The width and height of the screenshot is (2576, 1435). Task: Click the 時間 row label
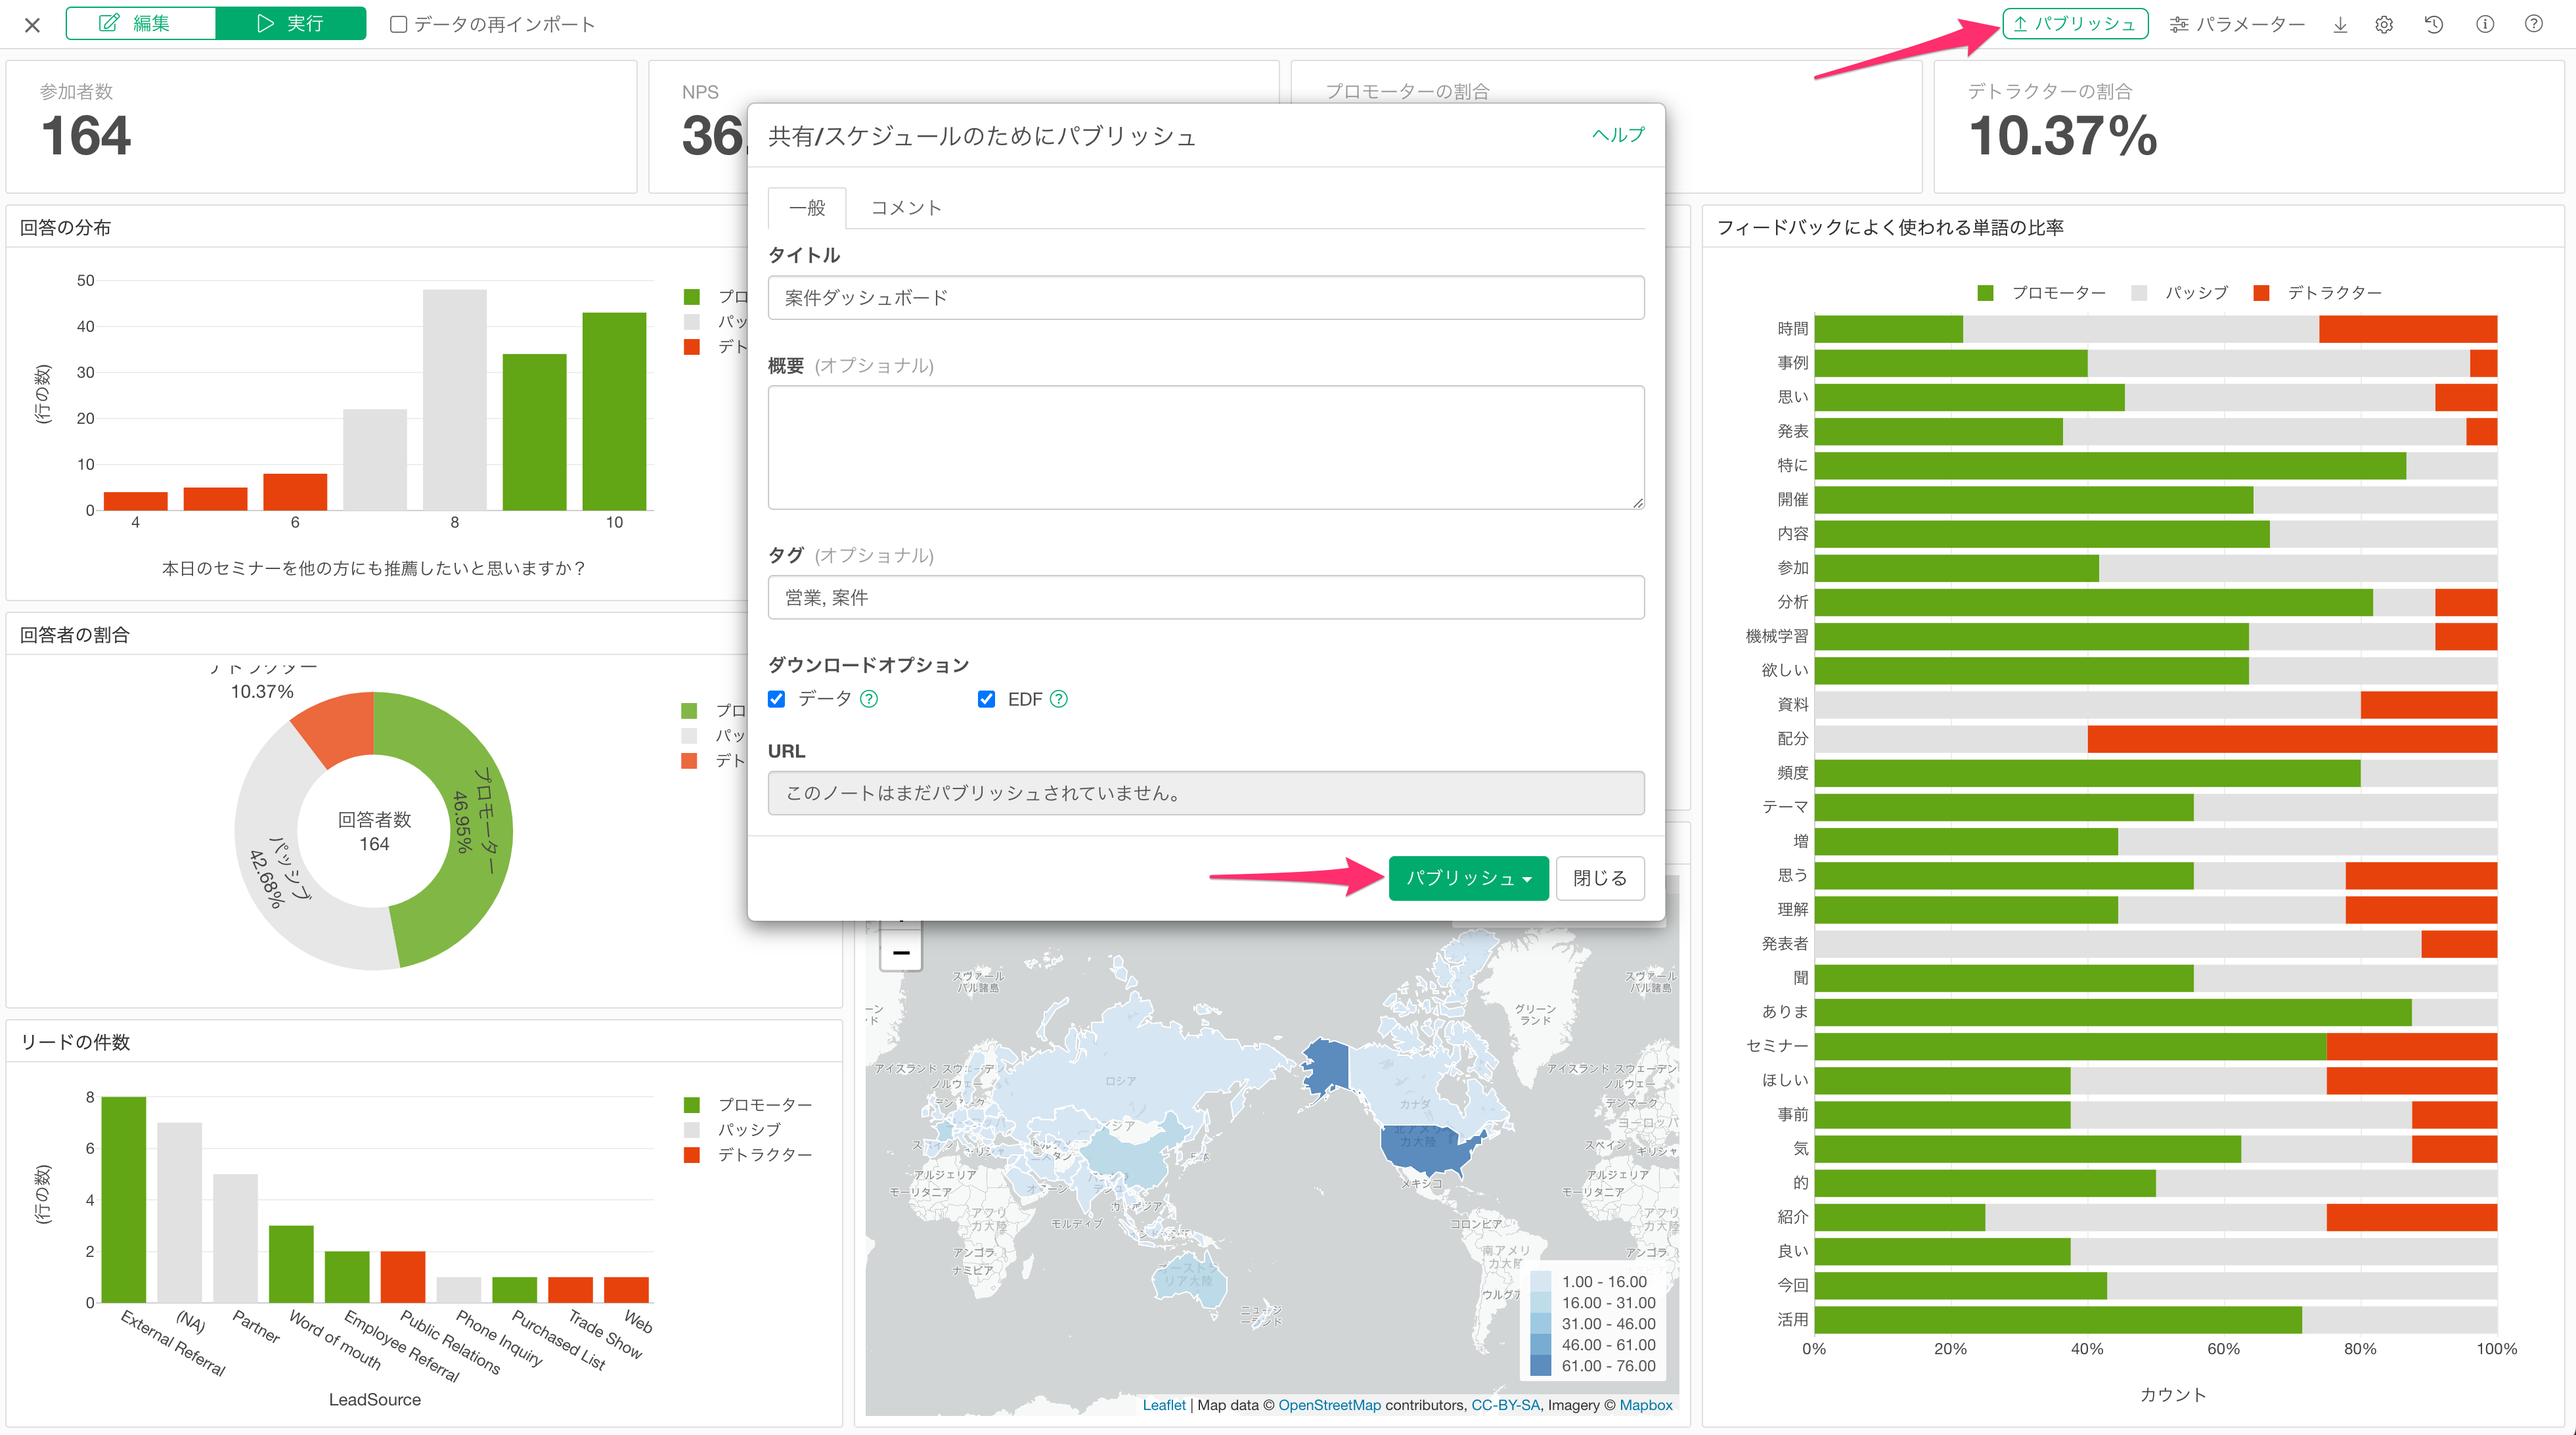coord(1792,329)
